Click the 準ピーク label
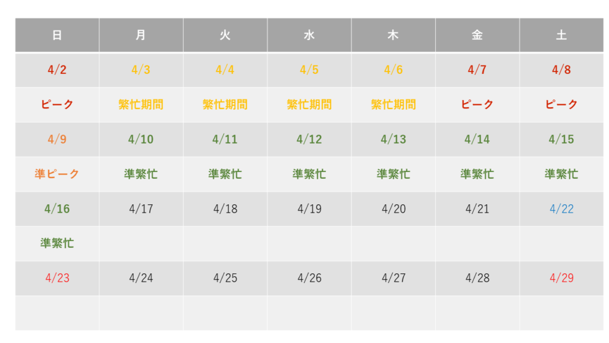Screen dimensions: 609x343 pos(57,174)
